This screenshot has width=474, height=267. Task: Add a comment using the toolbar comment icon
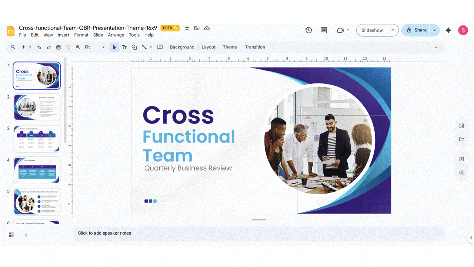[160, 47]
